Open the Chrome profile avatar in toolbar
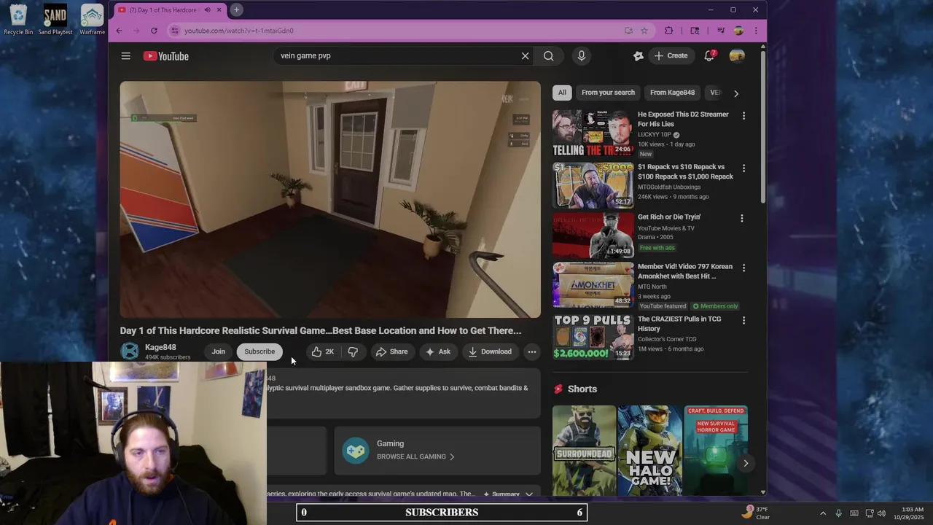Viewport: 933px width, 525px height. [738, 31]
